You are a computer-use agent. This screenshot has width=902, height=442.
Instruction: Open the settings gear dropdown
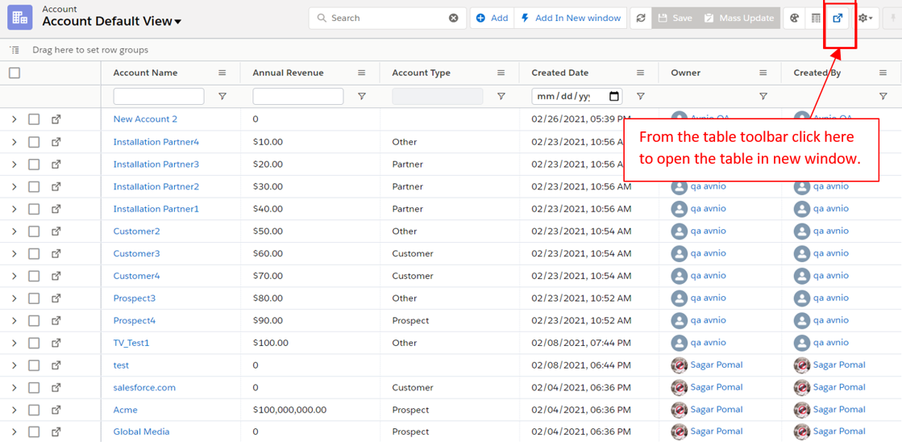pos(867,18)
